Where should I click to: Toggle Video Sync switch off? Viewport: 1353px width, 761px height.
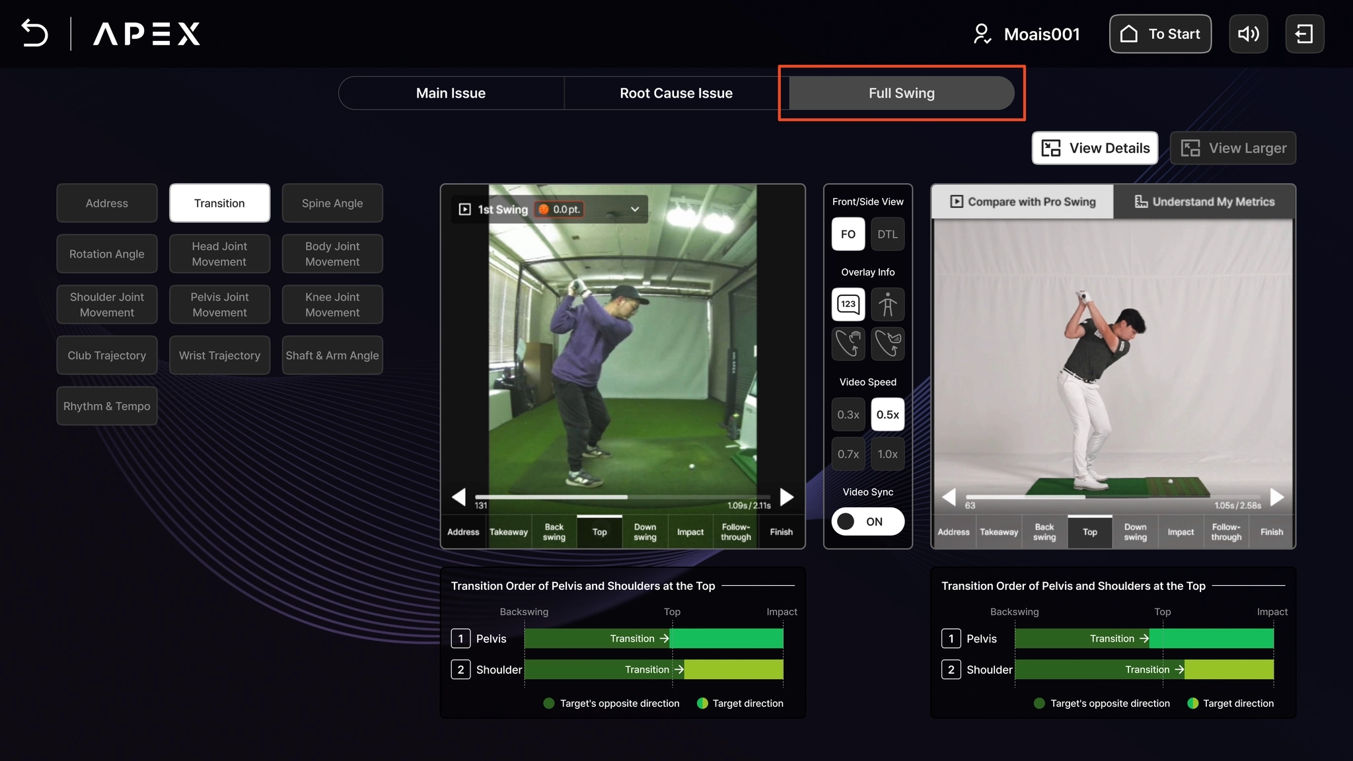click(x=867, y=522)
